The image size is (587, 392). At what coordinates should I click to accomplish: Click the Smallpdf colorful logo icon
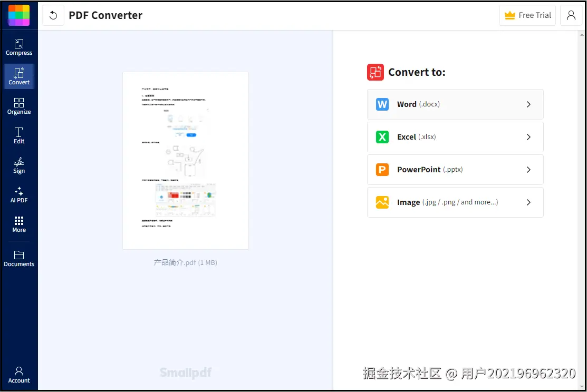pyautogui.click(x=18, y=15)
